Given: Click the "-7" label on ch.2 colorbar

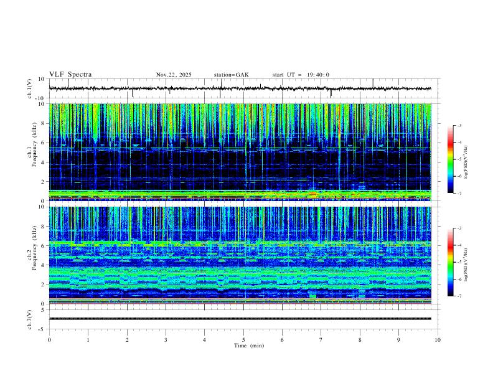Looking at the screenshot, I should [459, 296].
